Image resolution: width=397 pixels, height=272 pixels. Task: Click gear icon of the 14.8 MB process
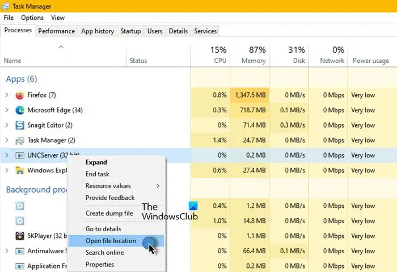pos(20,221)
